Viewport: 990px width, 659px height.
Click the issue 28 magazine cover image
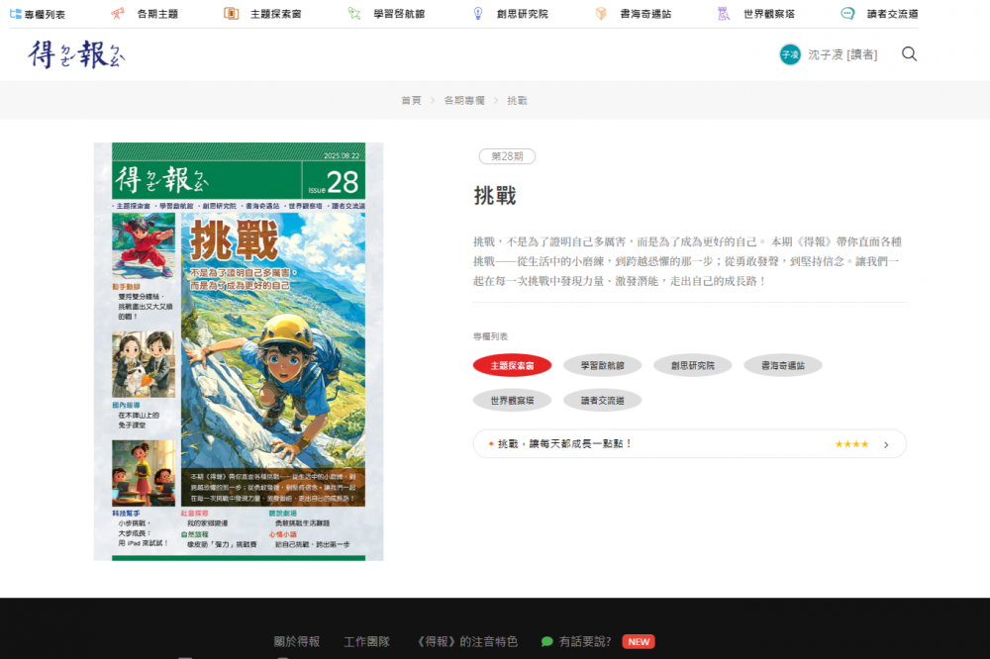pos(238,351)
